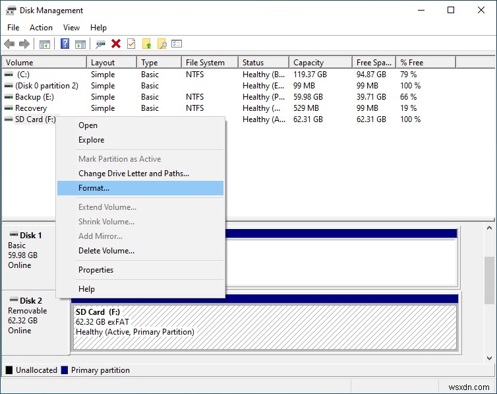
Task: Click the Forward arrow toolbar icon
Action: 24,44
